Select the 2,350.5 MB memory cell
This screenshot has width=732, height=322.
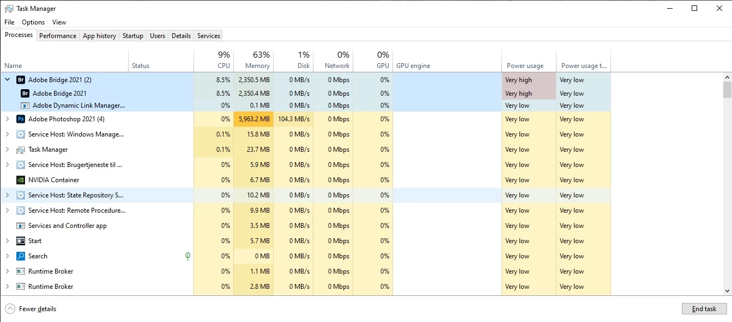click(253, 80)
